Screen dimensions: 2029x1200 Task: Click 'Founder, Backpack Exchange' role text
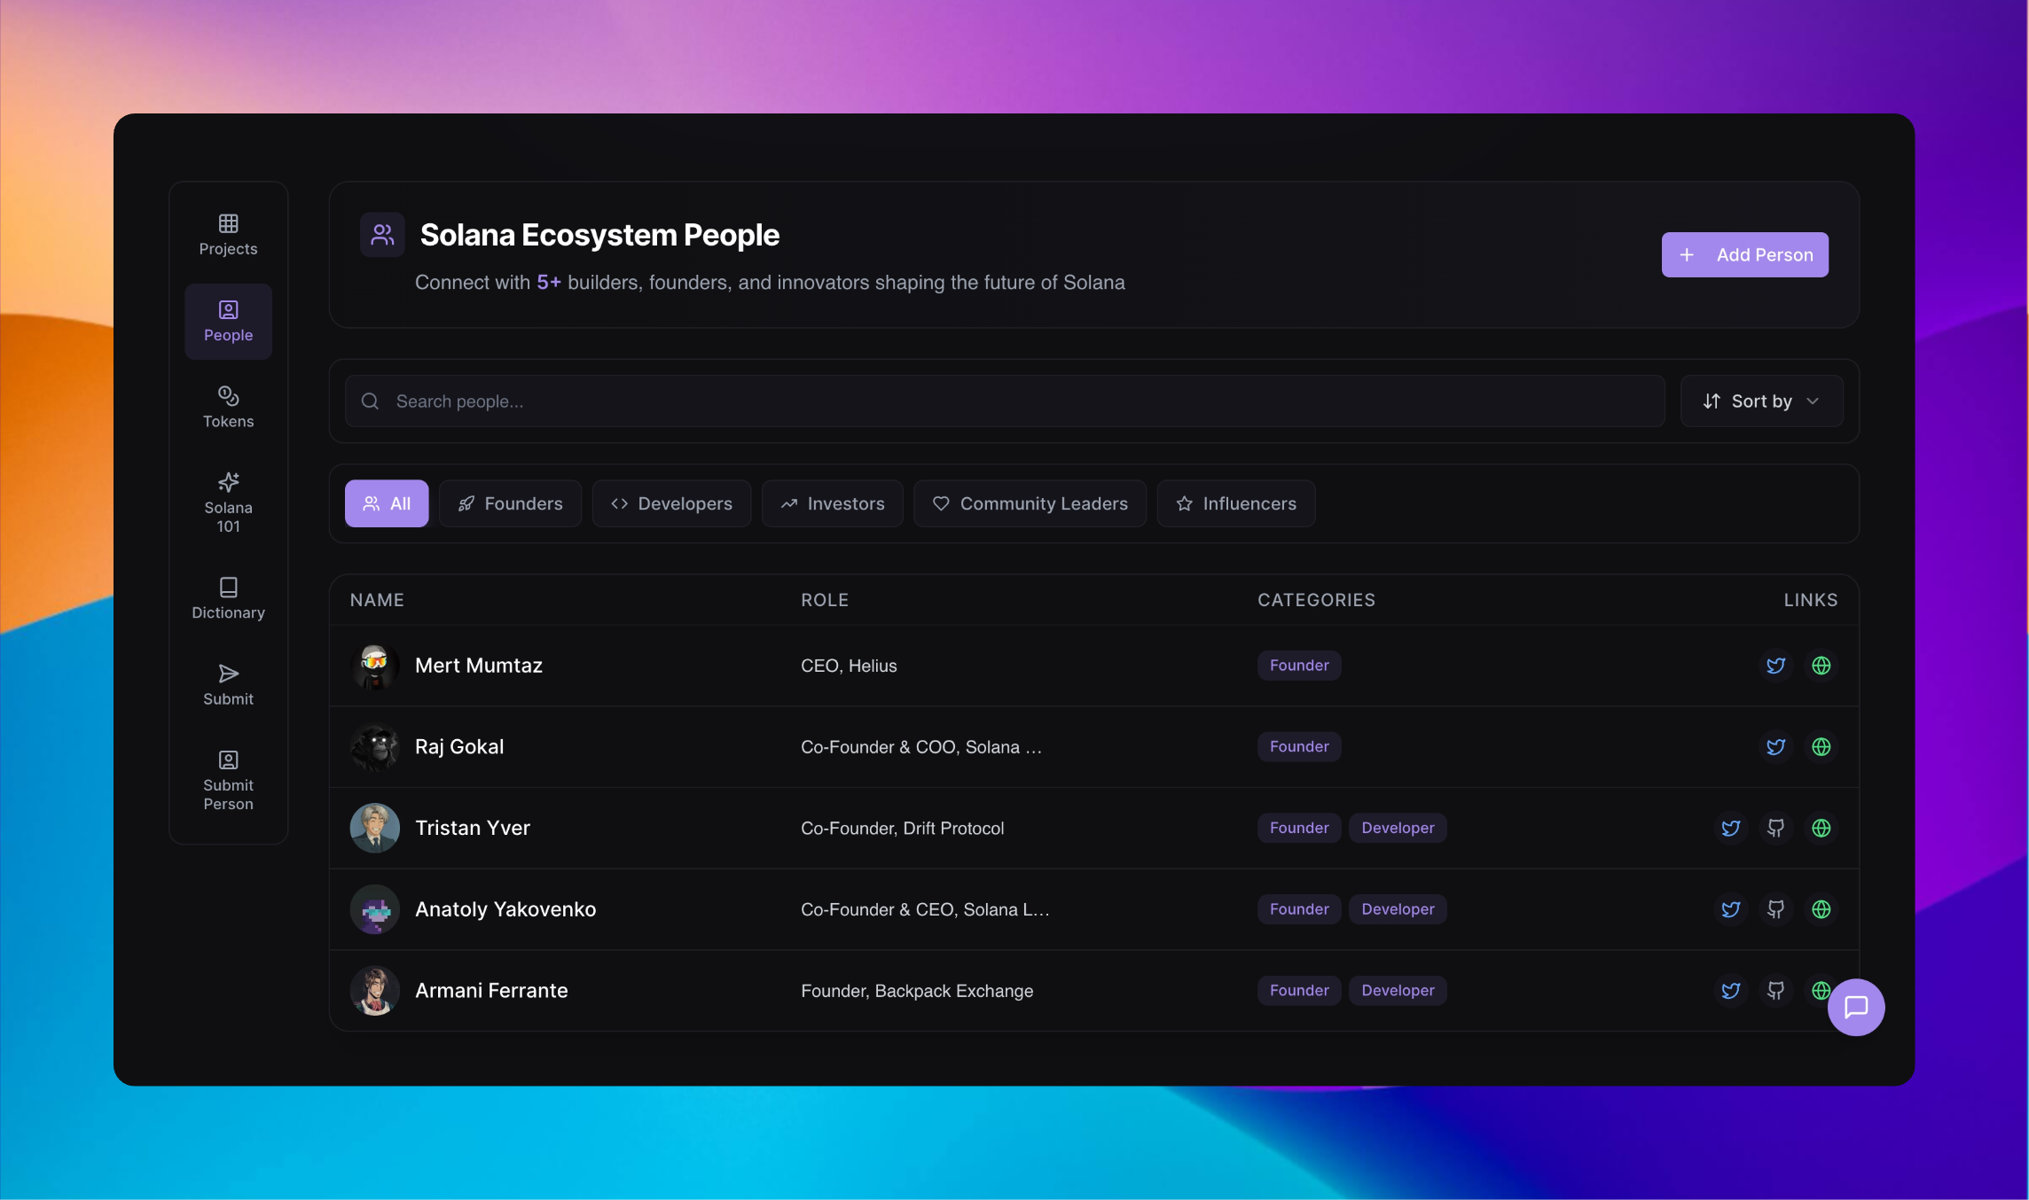(917, 991)
